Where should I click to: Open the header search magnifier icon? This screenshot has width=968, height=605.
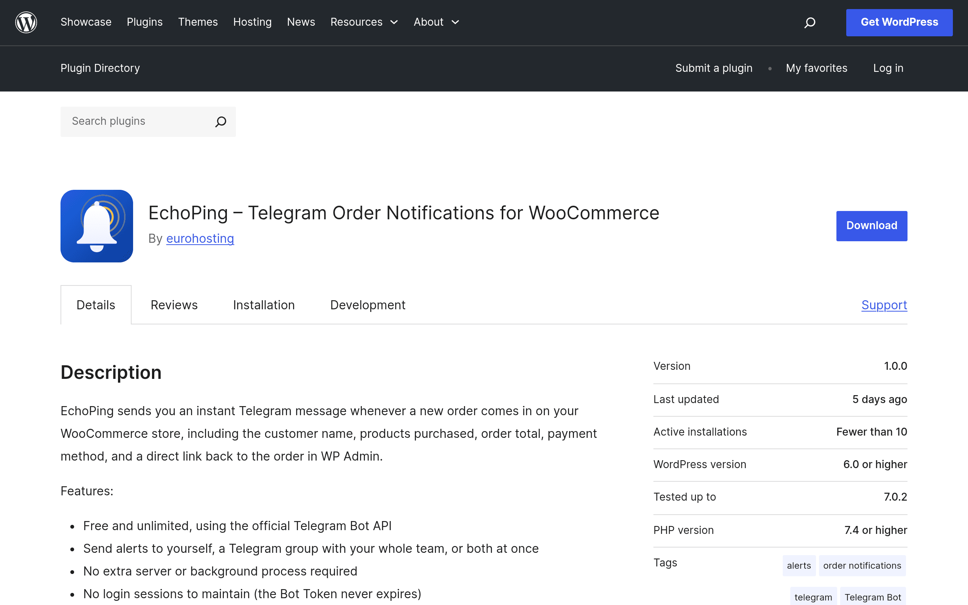pyautogui.click(x=810, y=22)
